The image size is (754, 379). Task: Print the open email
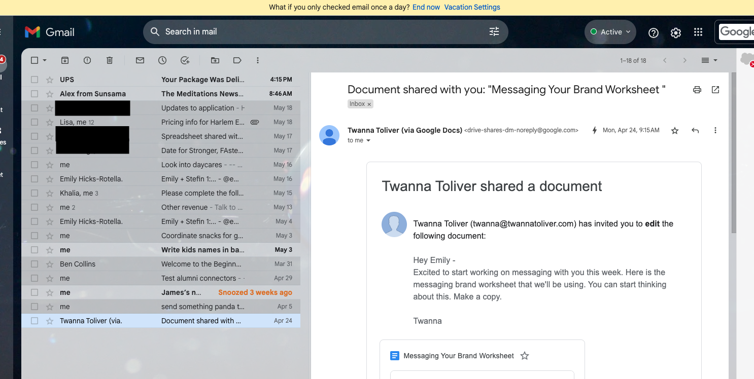(697, 90)
